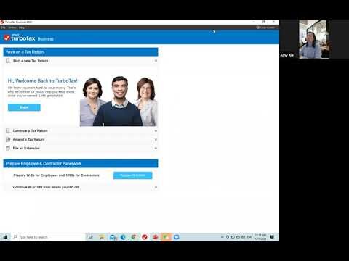349x261 pixels.
Task: Open Microsoft Edge from the taskbar
Action: point(123,237)
